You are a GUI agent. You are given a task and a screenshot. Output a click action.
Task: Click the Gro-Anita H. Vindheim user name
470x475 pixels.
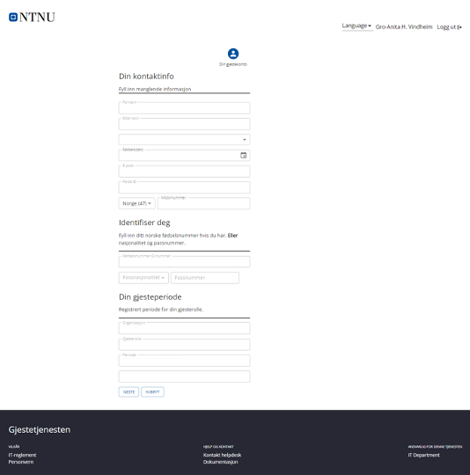pyautogui.click(x=404, y=27)
